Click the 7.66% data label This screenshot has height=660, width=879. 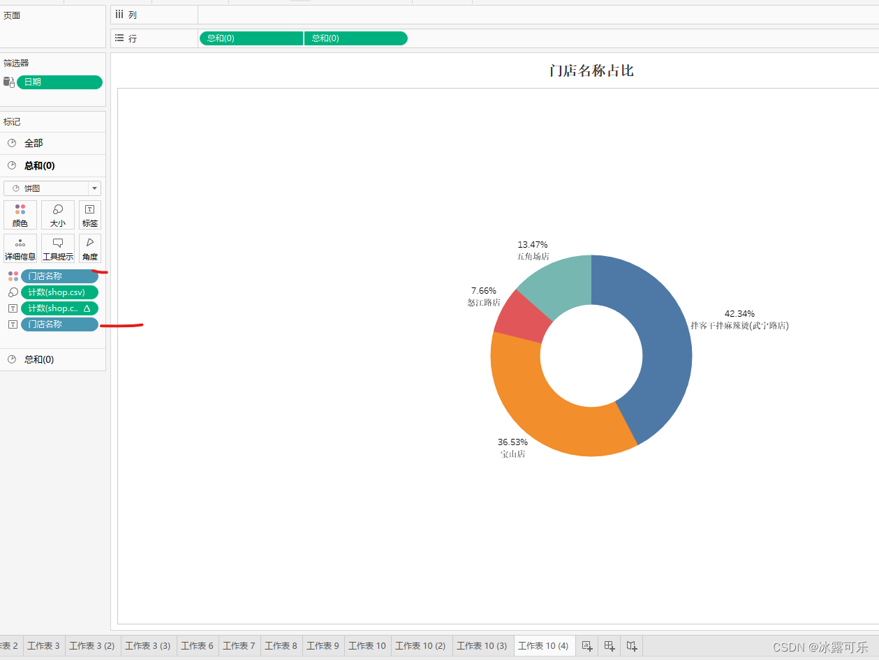[x=484, y=291]
